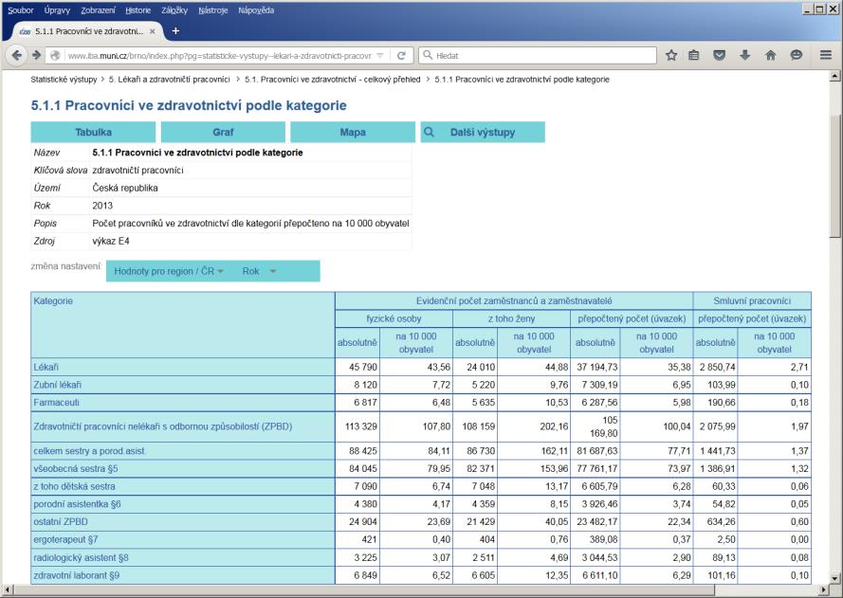Open the Nástroje menu
The width and height of the screenshot is (843, 598).
click(x=213, y=10)
